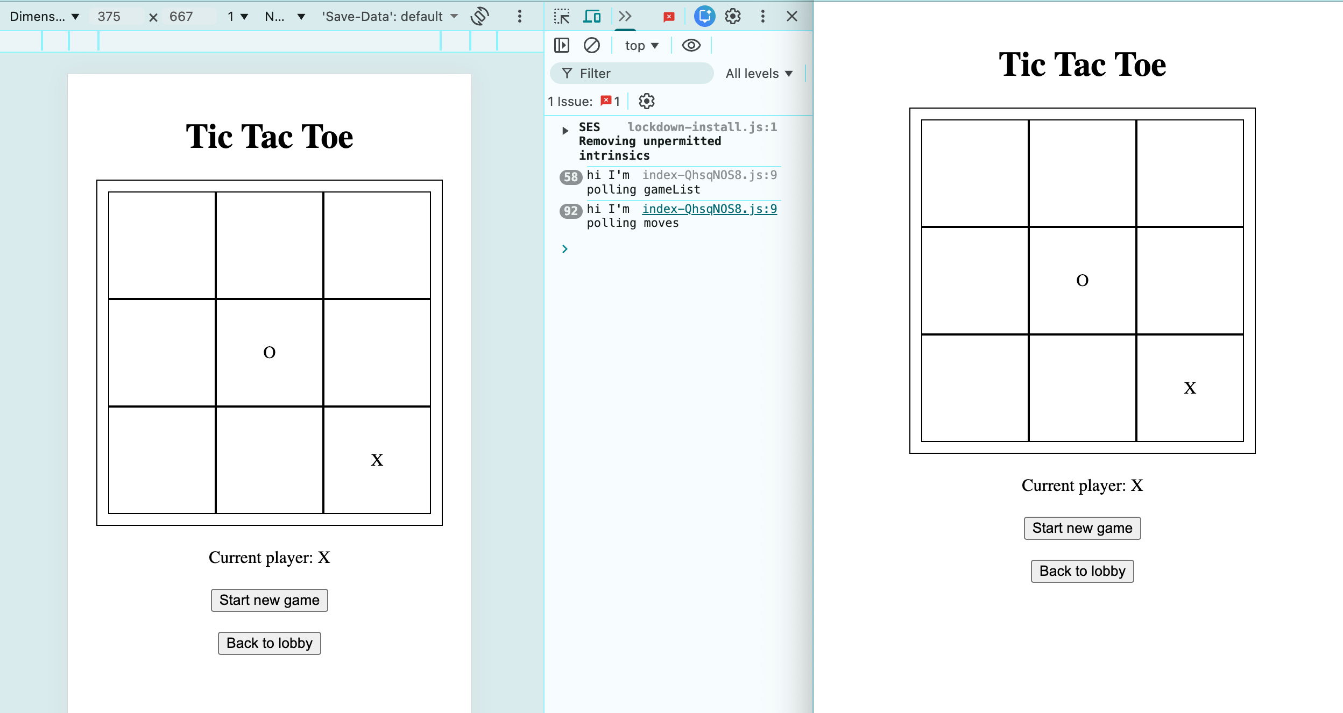This screenshot has height=713, width=1343.
Task: Toggle the console sidebar panel icon
Action: (562, 46)
